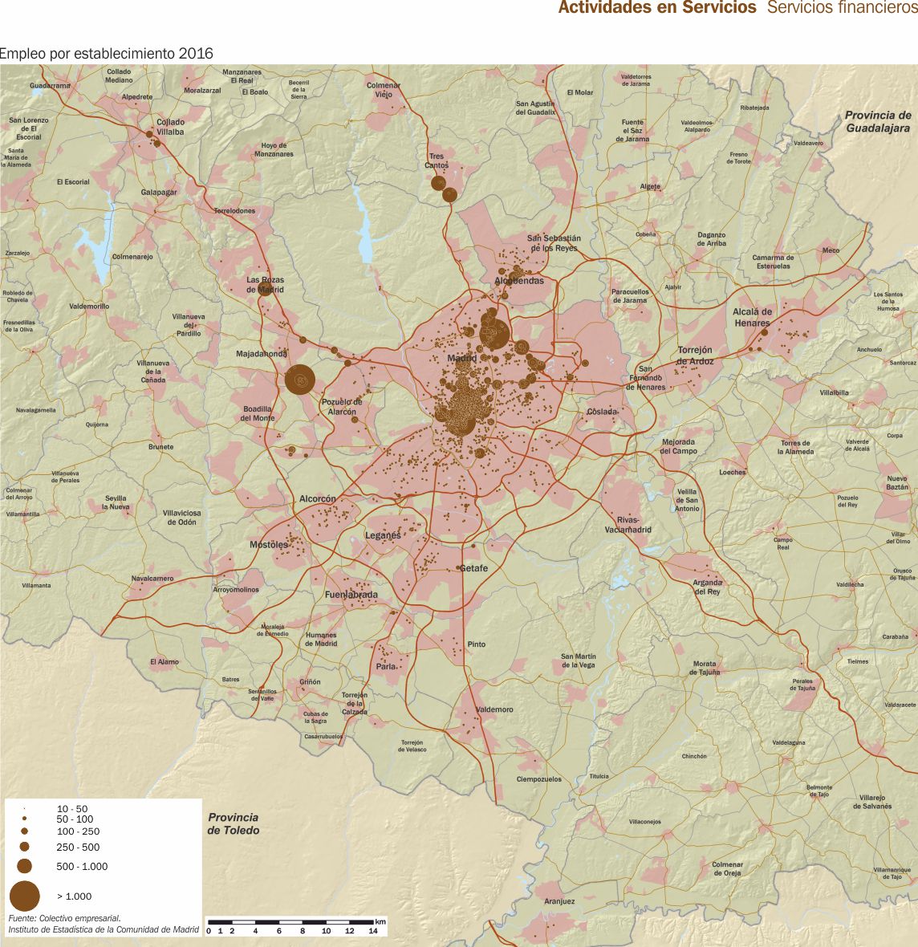This screenshot has width=918, height=947.
Task: Select the '500 - 1.000' legend circle
Action: (25, 866)
